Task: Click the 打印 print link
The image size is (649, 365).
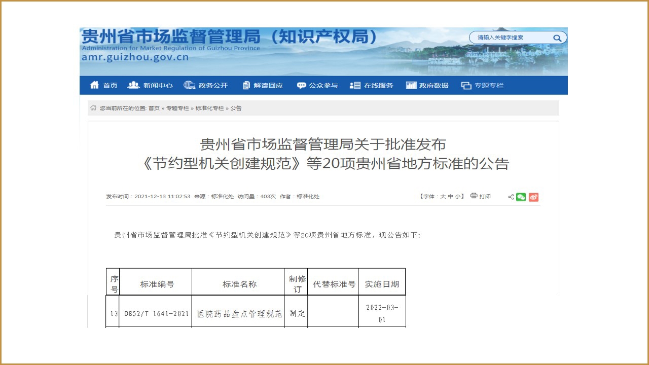Action: click(x=485, y=197)
